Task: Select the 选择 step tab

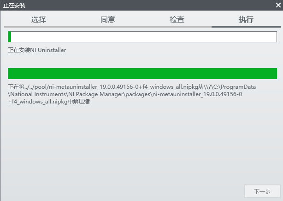Action: [x=39, y=19]
